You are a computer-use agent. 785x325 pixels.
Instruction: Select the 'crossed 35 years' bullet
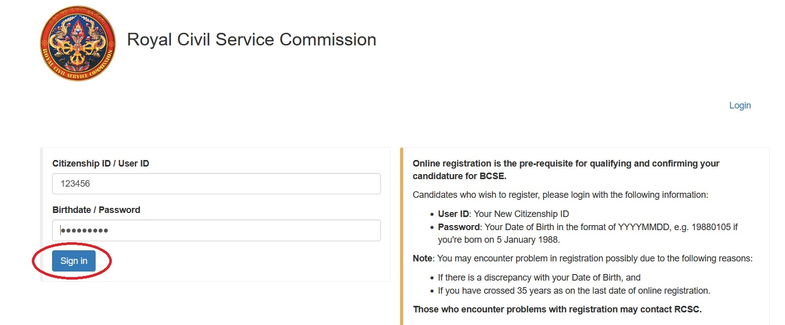coord(574,291)
